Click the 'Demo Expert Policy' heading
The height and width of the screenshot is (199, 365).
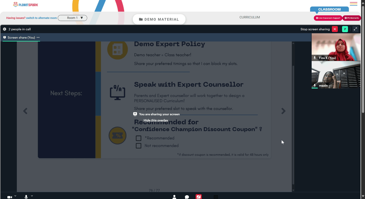[x=169, y=44]
